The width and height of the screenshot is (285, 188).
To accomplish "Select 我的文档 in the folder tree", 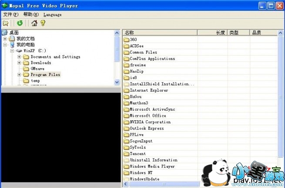I will (25, 39).
